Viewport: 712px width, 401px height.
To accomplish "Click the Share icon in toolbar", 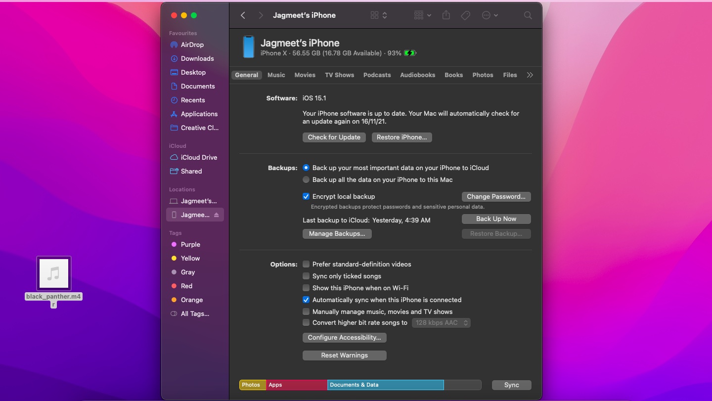I will (x=446, y=15).
